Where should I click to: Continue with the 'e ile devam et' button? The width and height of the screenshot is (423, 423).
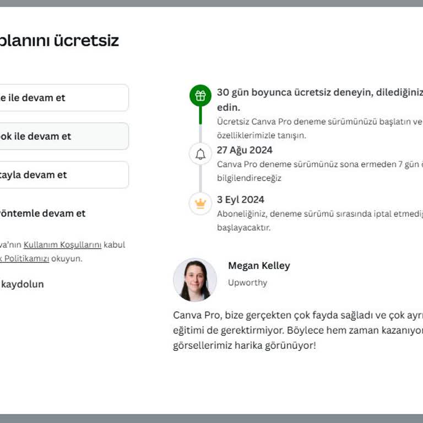pyautogui.click(x=64, y=97)
